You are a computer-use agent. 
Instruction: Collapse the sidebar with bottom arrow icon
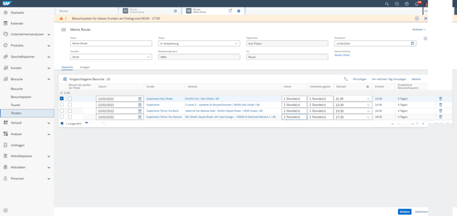coord(6,210)
